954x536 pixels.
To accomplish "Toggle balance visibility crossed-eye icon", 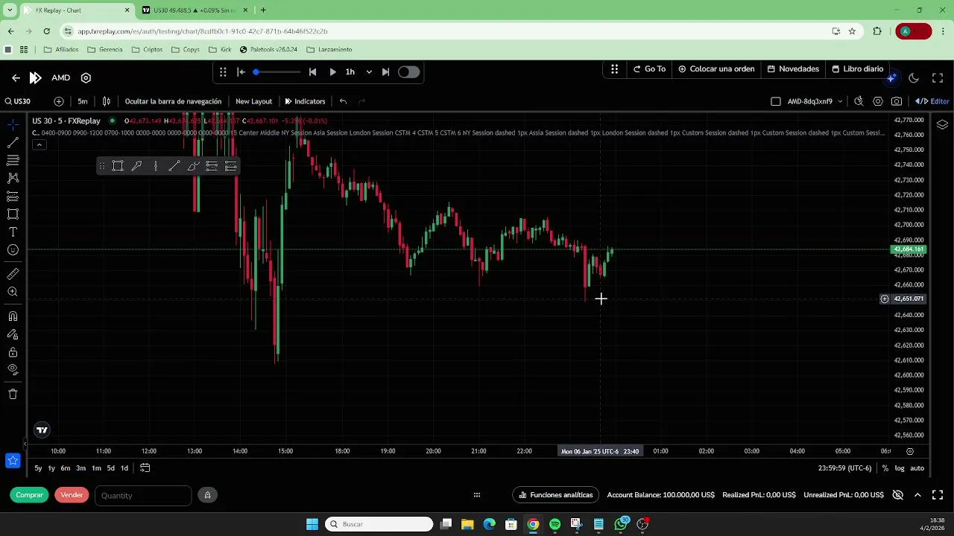I will point(898,495).
